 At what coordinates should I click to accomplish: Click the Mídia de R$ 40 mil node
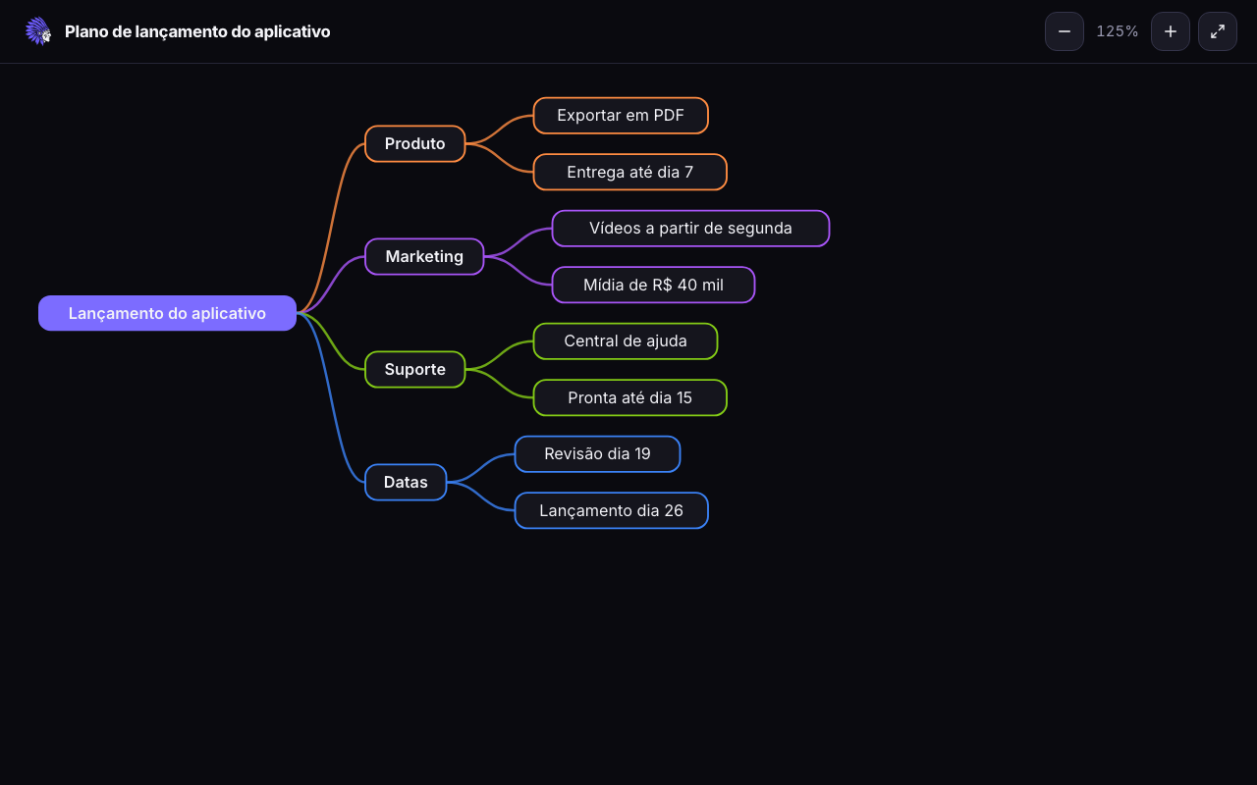pos(653,285)
